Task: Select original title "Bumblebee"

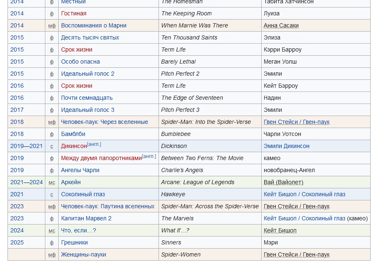Action: tap(176, 134)
